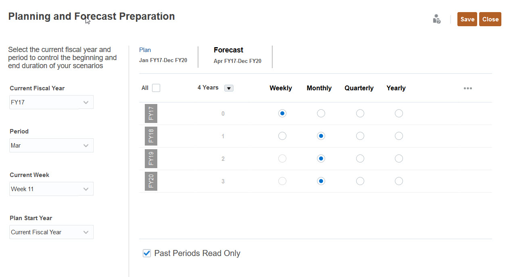Check the All checkbox
The width and height of the screenshot is (507, 277).
(x=156, y=88)
